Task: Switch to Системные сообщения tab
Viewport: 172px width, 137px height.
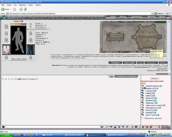Action: [126, 76]
